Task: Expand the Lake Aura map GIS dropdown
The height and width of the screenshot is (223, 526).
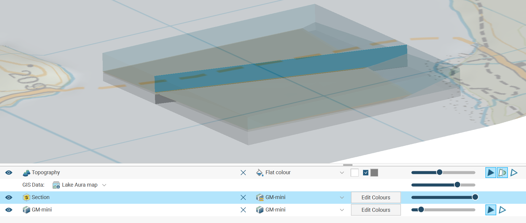Action: click(104, 185)
